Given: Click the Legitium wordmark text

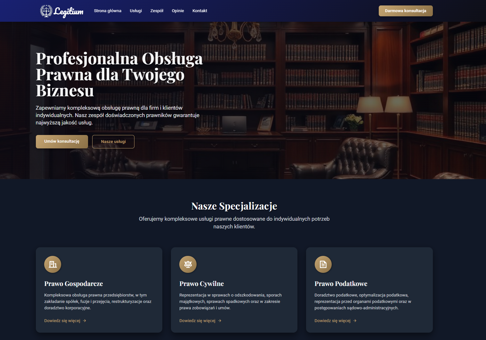Looking at the screenshot, I should [69, 12].
